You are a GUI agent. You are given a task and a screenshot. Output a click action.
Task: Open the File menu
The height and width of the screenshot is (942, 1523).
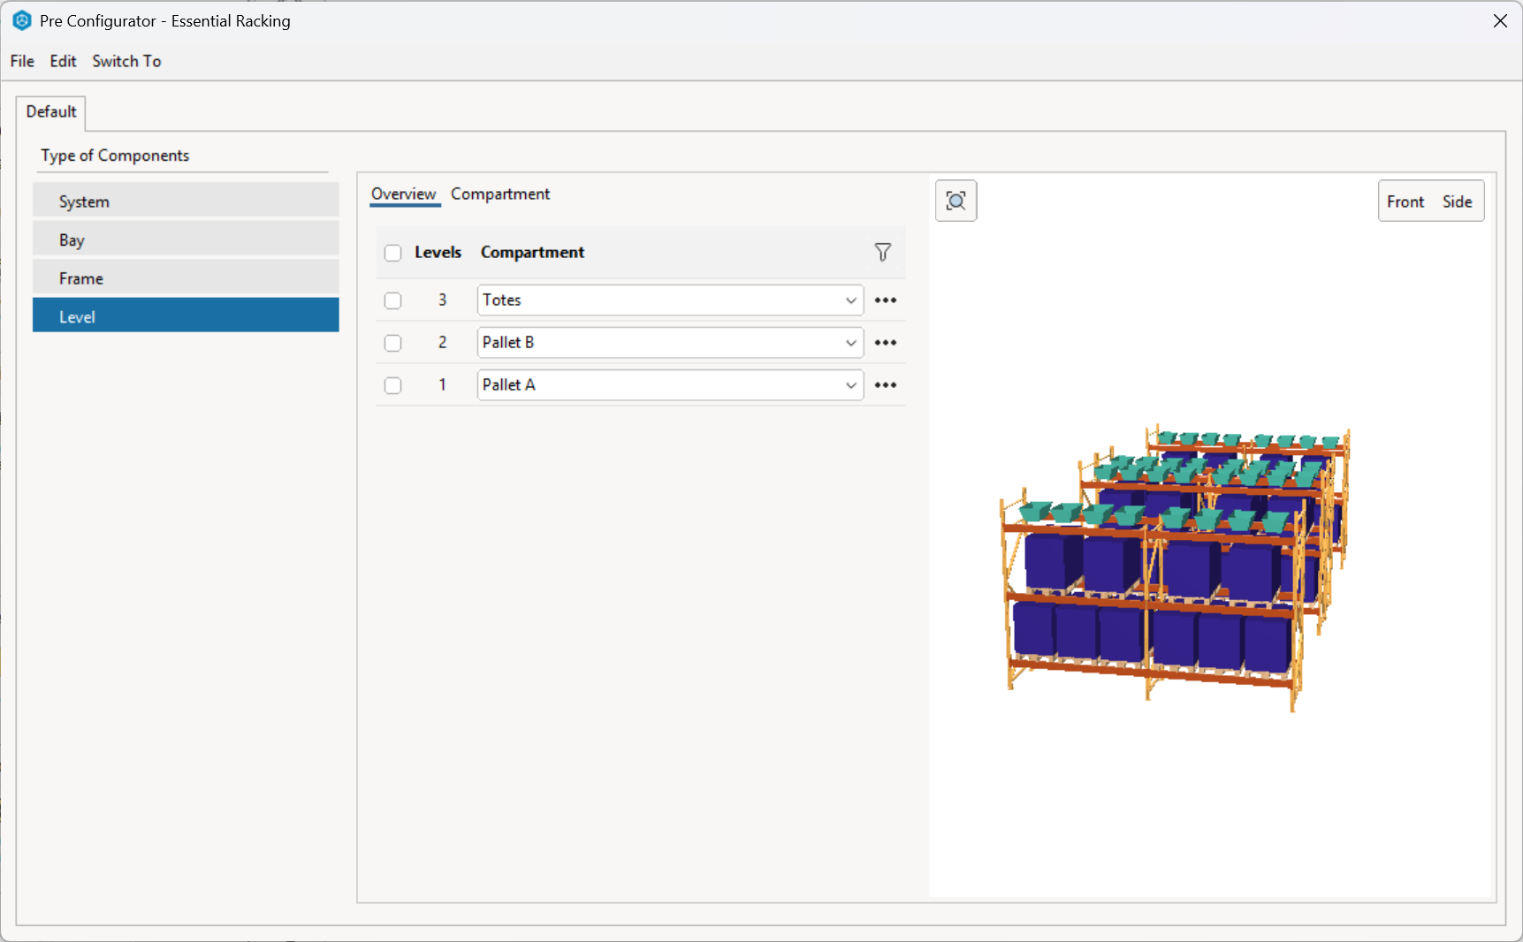coord(22,61)
